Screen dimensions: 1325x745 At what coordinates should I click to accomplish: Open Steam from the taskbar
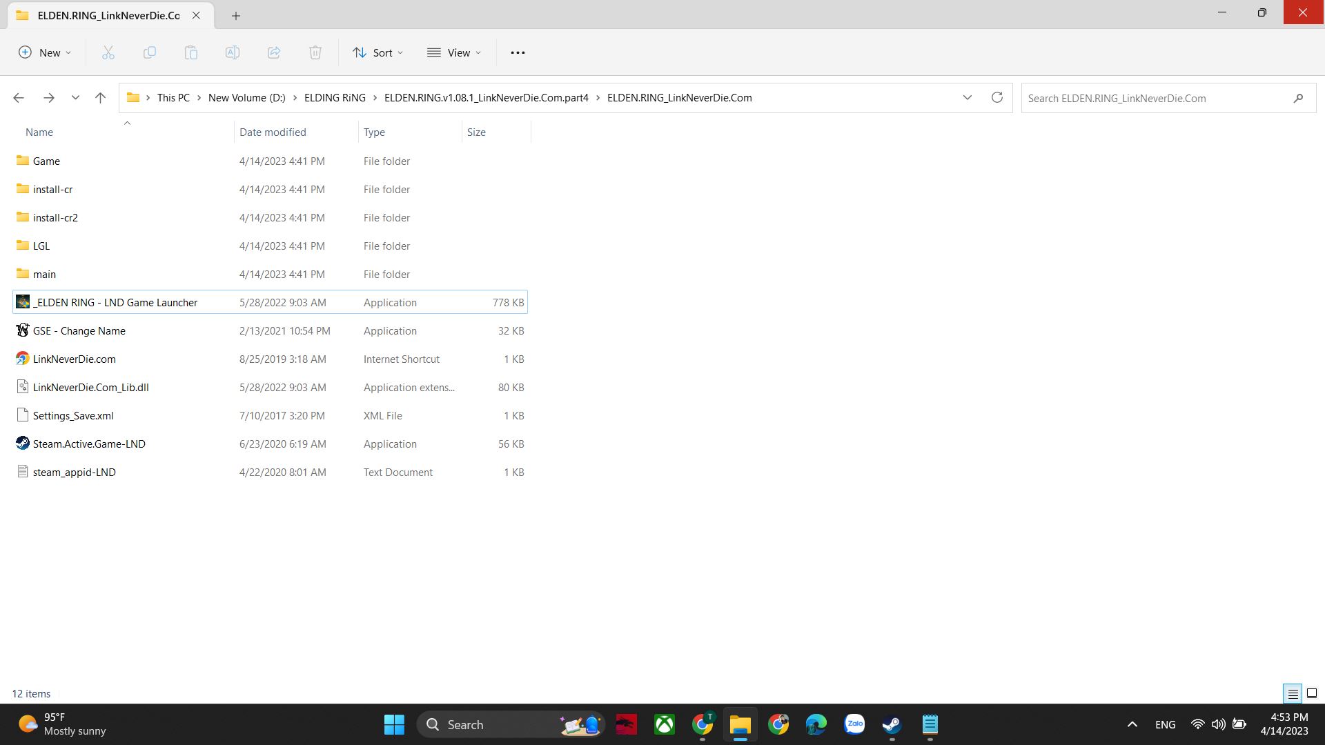pos(892,724)
